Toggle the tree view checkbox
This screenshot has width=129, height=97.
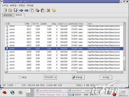click(x=20, y=77)
